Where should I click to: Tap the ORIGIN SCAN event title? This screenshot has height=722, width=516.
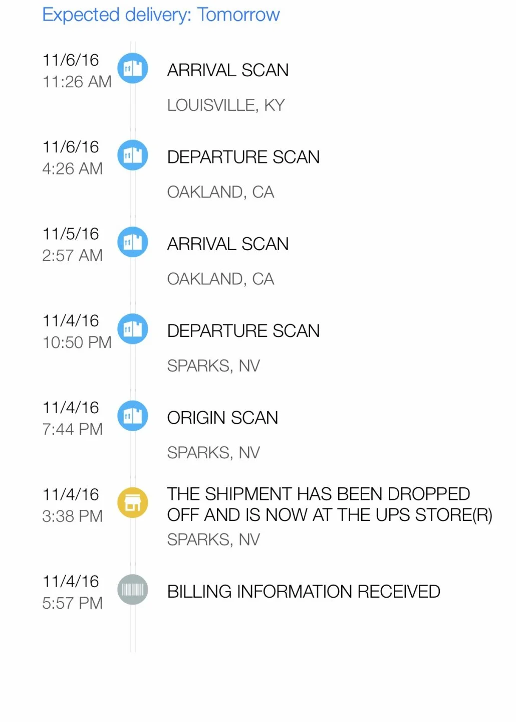(x=222, y=418)
